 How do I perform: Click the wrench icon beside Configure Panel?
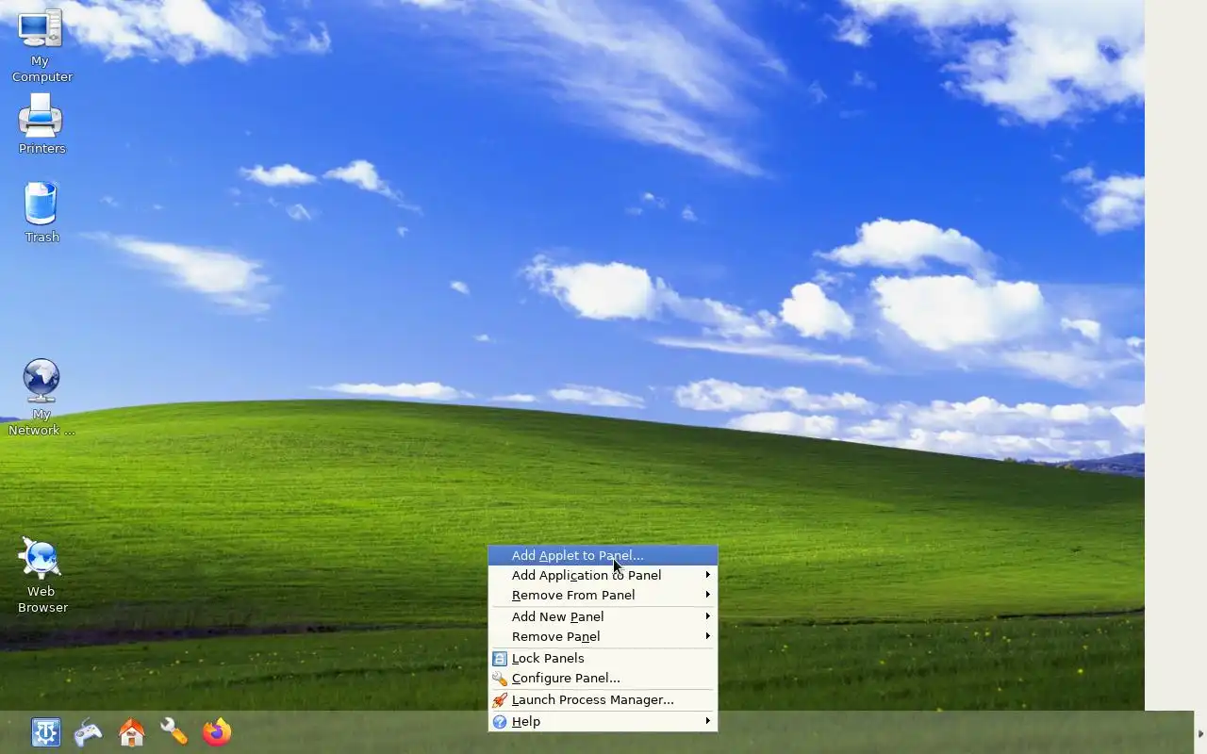point(500,678)
